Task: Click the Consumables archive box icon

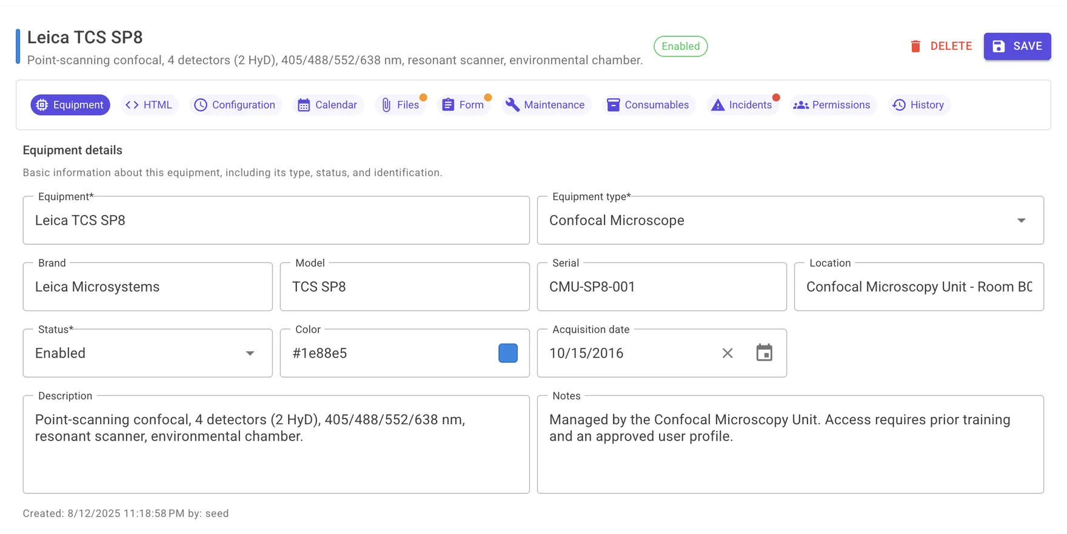Action: click(613, 105)
